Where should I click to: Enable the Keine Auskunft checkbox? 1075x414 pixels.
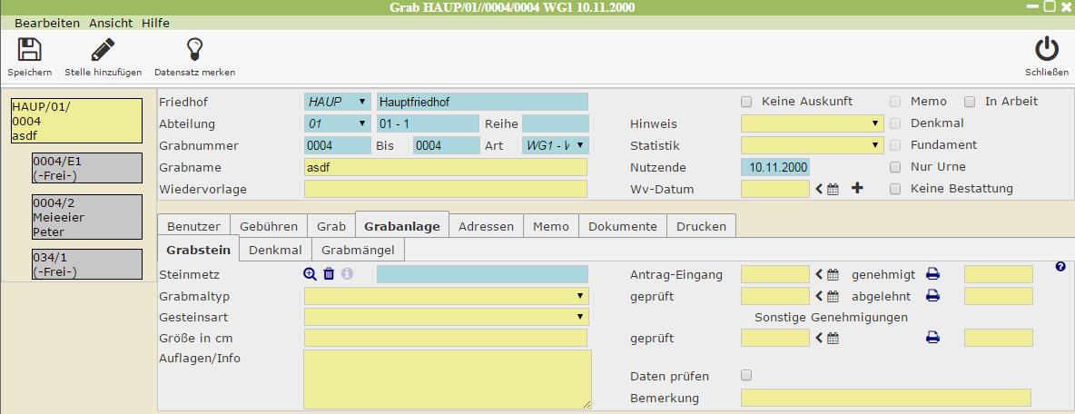coord(746,102)
